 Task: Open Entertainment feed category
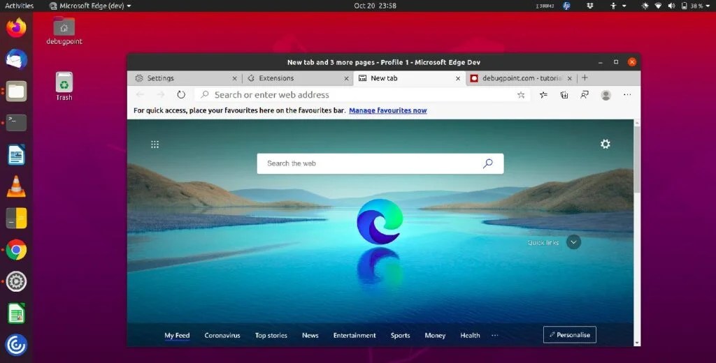pyautogui.click(x=355, y=335)
